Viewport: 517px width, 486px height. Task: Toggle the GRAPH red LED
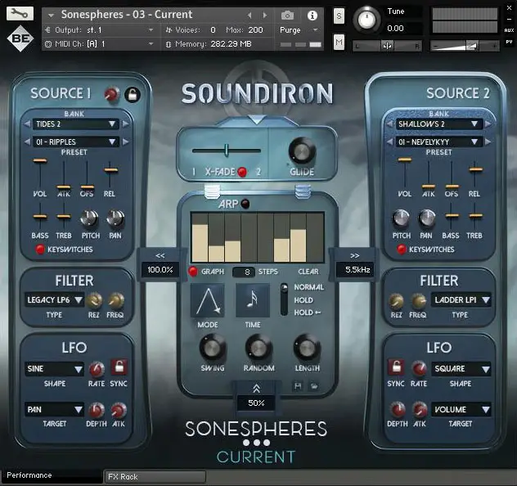(193, 272)
